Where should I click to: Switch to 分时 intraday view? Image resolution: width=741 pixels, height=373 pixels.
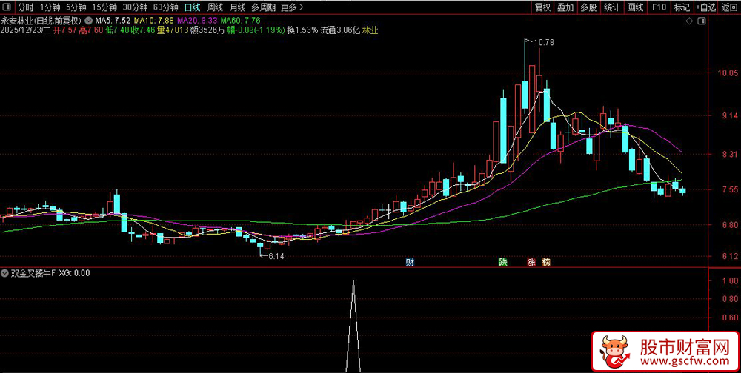pos(26,7)
